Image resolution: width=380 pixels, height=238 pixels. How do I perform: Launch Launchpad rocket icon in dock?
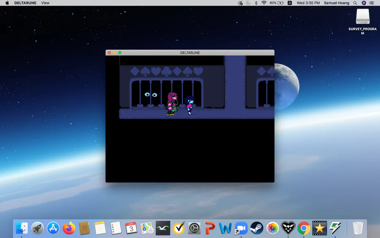point(37,228)
